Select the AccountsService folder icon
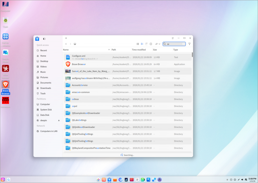 (68, 85)
